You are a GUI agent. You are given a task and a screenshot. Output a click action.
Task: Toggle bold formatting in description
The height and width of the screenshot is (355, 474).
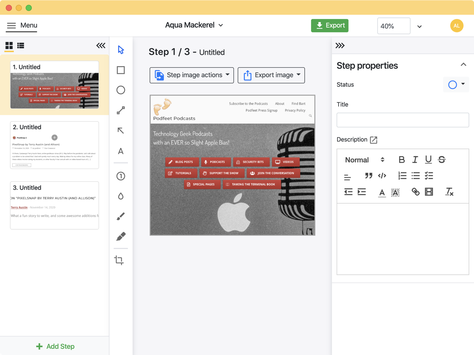pyautogui.click(x=401, y=160)
